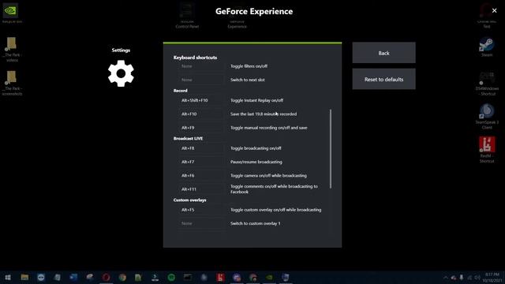This screenshot has width=505, height=284.
Task: Click 'Toggle broadcasting on/off' text
Action: pyautogui.click(x=256, y=148)
